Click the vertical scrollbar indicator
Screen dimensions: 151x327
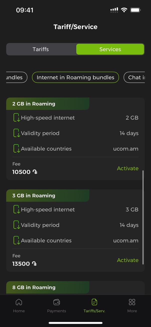point(143,217)
